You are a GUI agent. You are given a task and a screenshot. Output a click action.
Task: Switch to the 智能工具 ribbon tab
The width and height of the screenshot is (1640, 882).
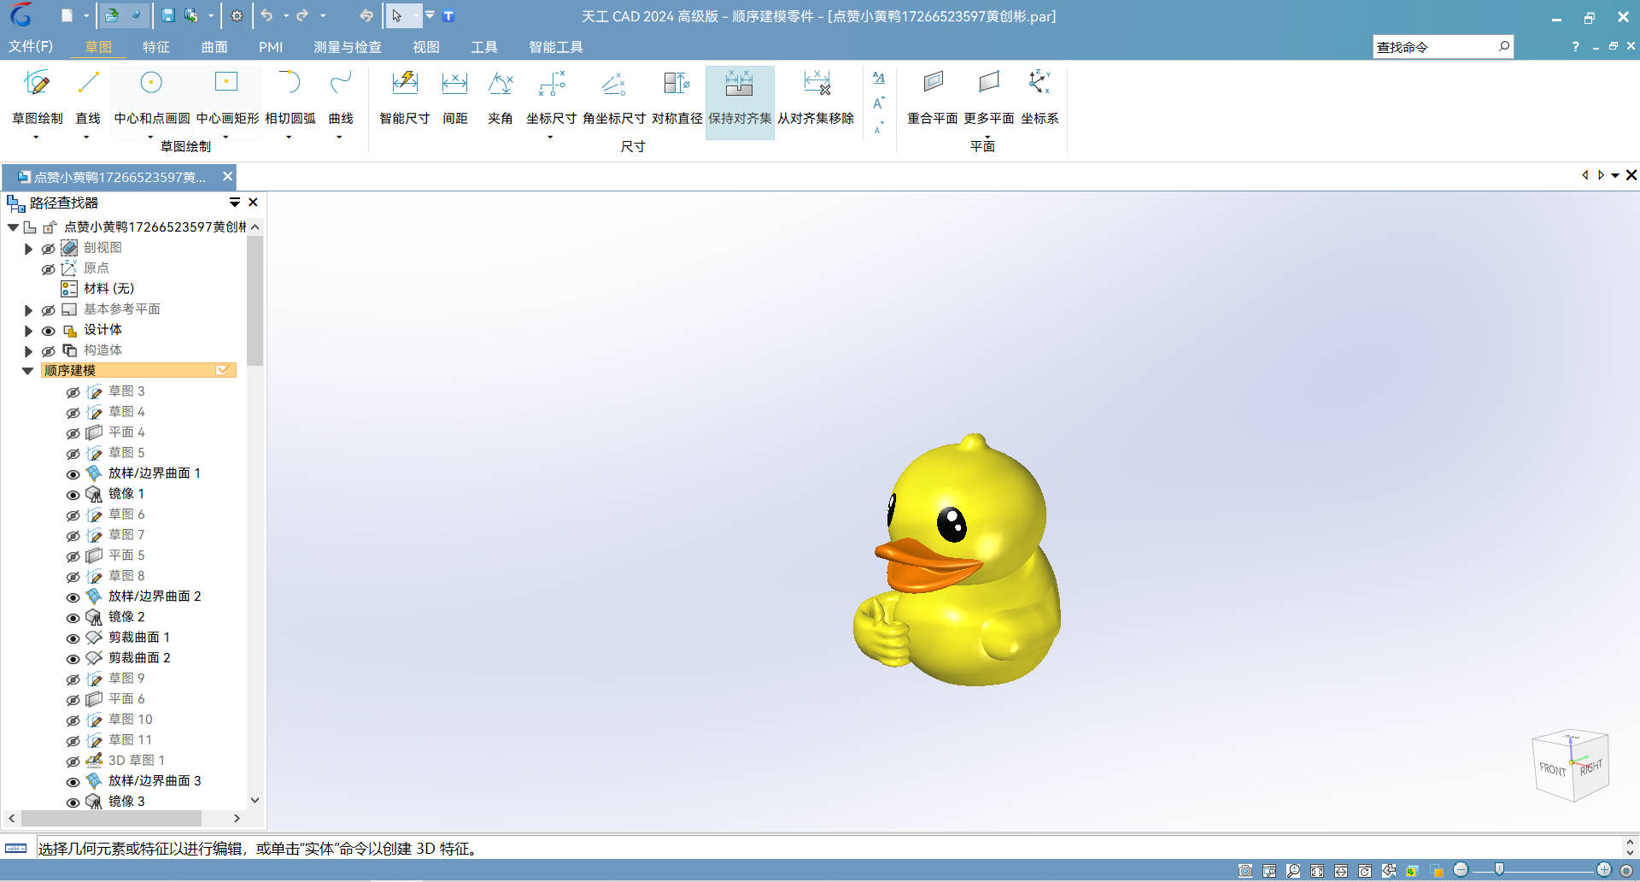(556, 47)
